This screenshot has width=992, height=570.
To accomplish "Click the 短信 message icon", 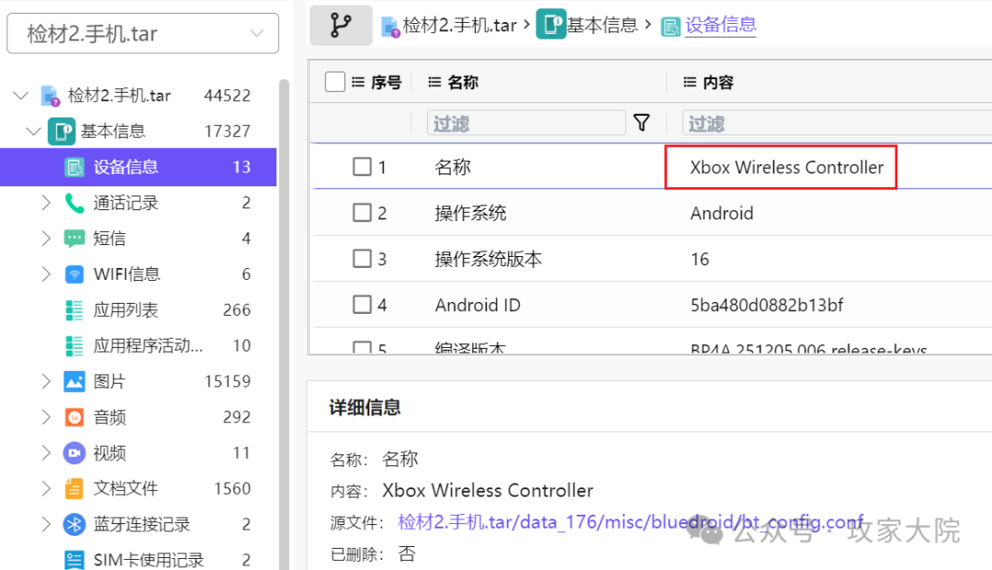I will 74,239.
